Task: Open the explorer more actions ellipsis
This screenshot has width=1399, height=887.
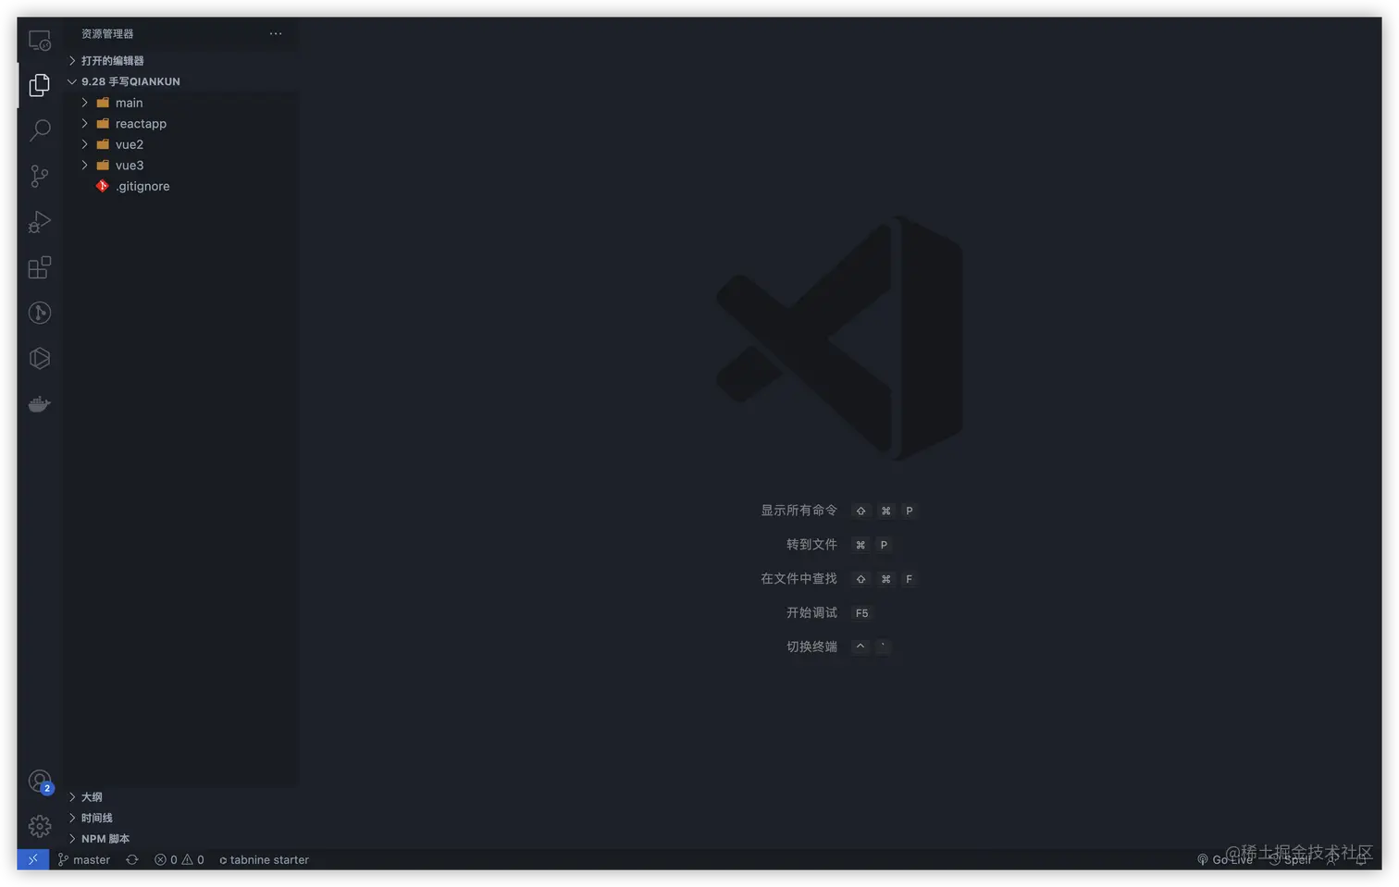Action: (x=276, y=33)
